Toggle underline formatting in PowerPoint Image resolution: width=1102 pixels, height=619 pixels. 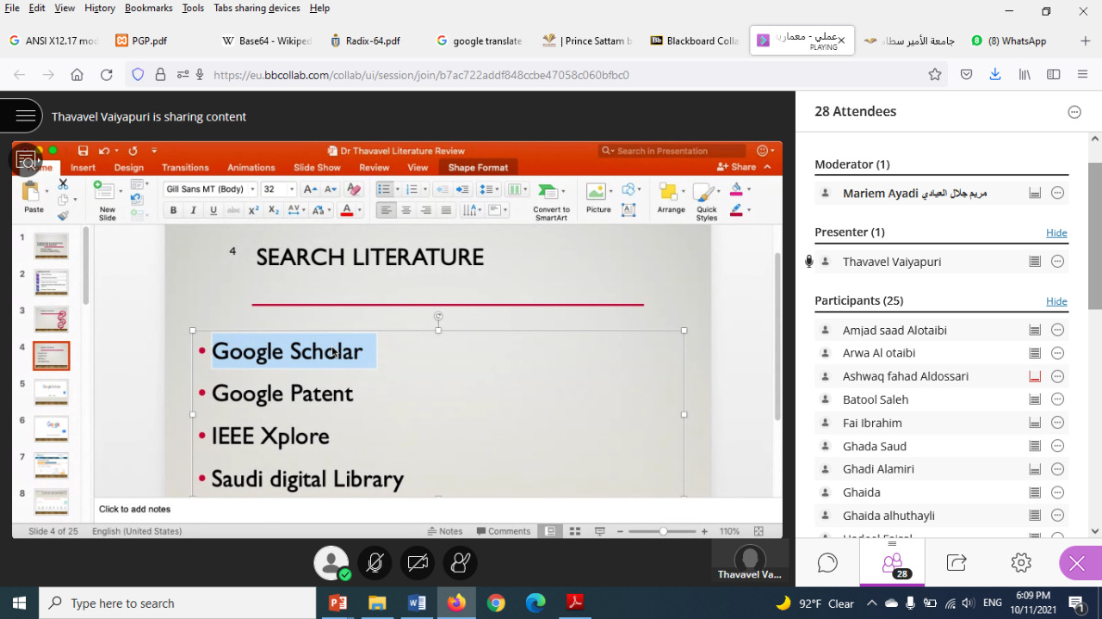(214, 210)
